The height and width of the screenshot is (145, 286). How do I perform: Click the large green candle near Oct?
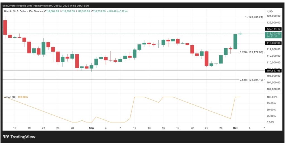click(x=235, y=42)
